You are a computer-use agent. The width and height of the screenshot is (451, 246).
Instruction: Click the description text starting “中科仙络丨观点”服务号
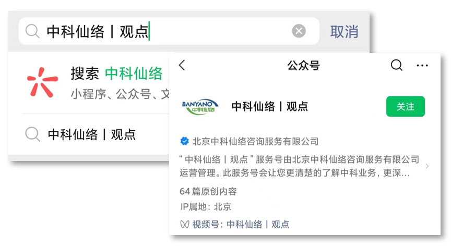tap(299, 166)
